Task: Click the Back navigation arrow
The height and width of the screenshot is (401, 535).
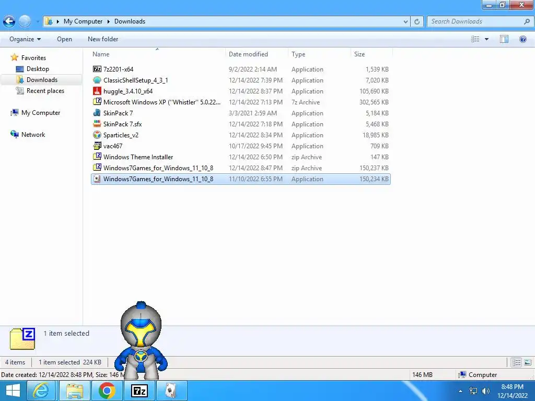Action: tap(9, 21)
